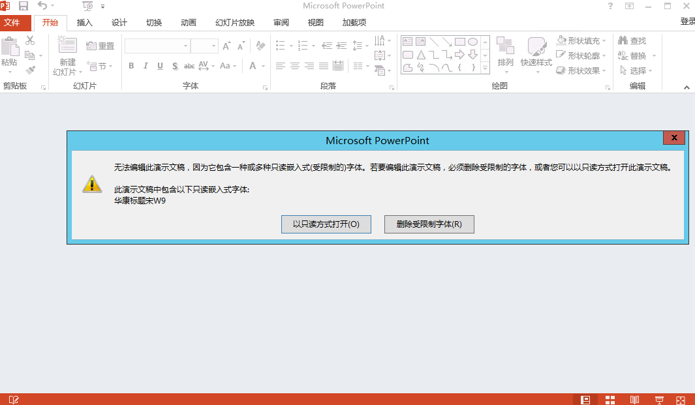Screen dimensions: 695x405
Task: Open the font size combo box
Action: tap(204, 46)
